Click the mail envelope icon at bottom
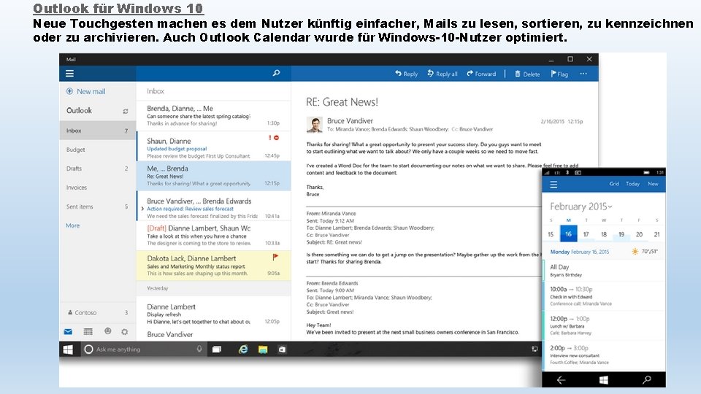This screenshot has height=394, width=701. 68,331
